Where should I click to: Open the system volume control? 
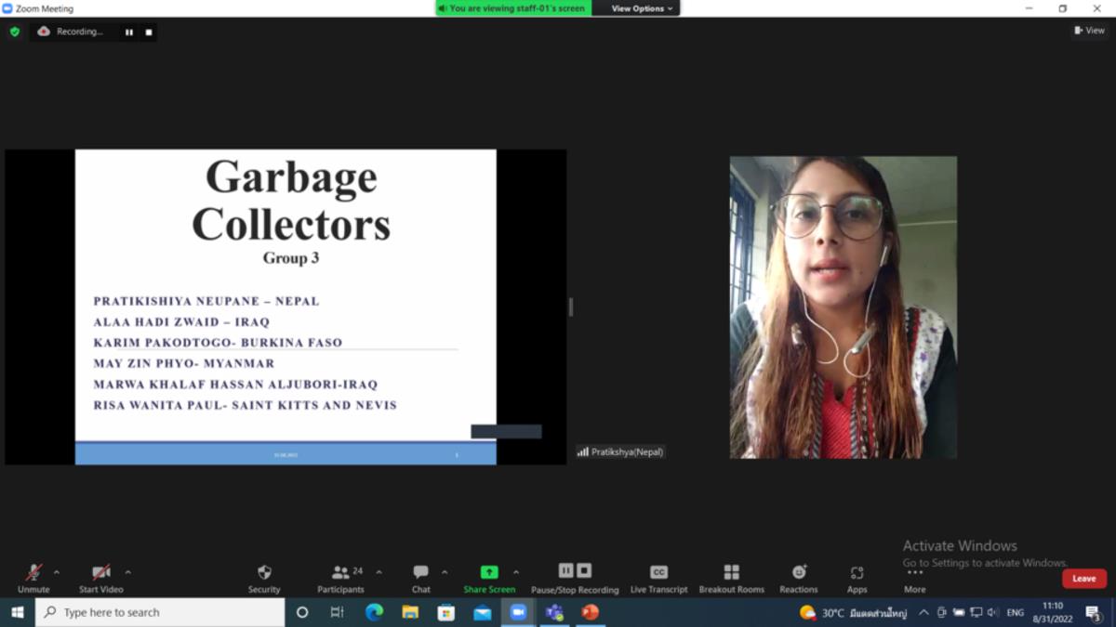coord(993,613)
